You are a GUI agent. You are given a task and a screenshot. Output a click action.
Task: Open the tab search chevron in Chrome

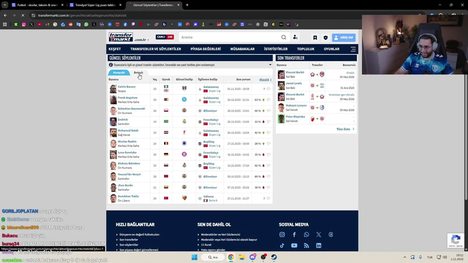click(x=5, y=5)
